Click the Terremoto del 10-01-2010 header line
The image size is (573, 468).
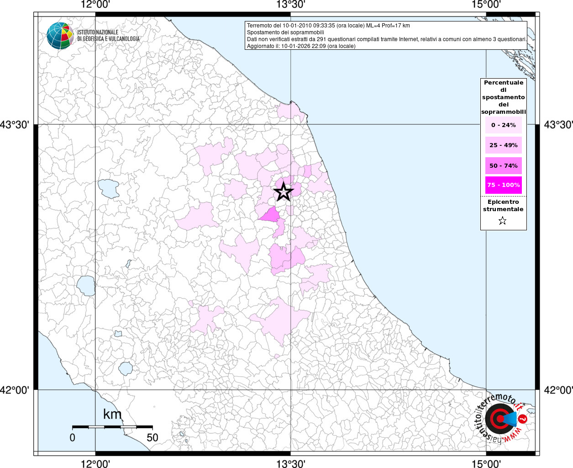(x=328, y=26)
